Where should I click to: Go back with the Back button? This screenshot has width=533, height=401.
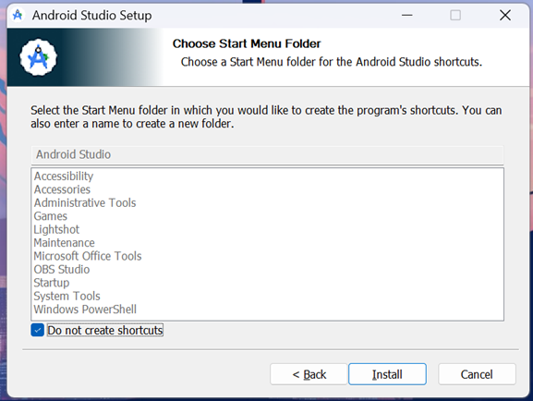click(309, 374)
